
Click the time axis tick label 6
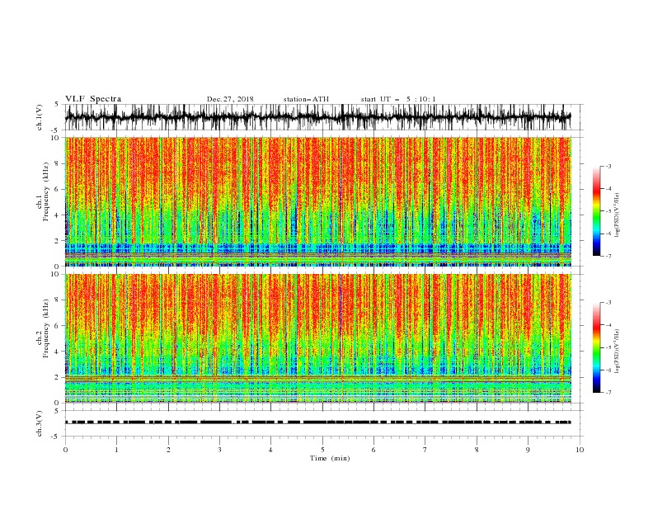pyautogui.click(x=373, y=450)
